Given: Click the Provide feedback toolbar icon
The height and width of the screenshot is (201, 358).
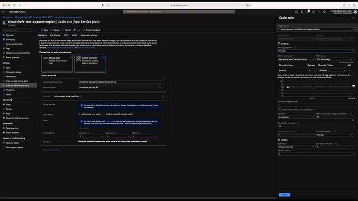Looking at the screenshot, I should (84, 30).
